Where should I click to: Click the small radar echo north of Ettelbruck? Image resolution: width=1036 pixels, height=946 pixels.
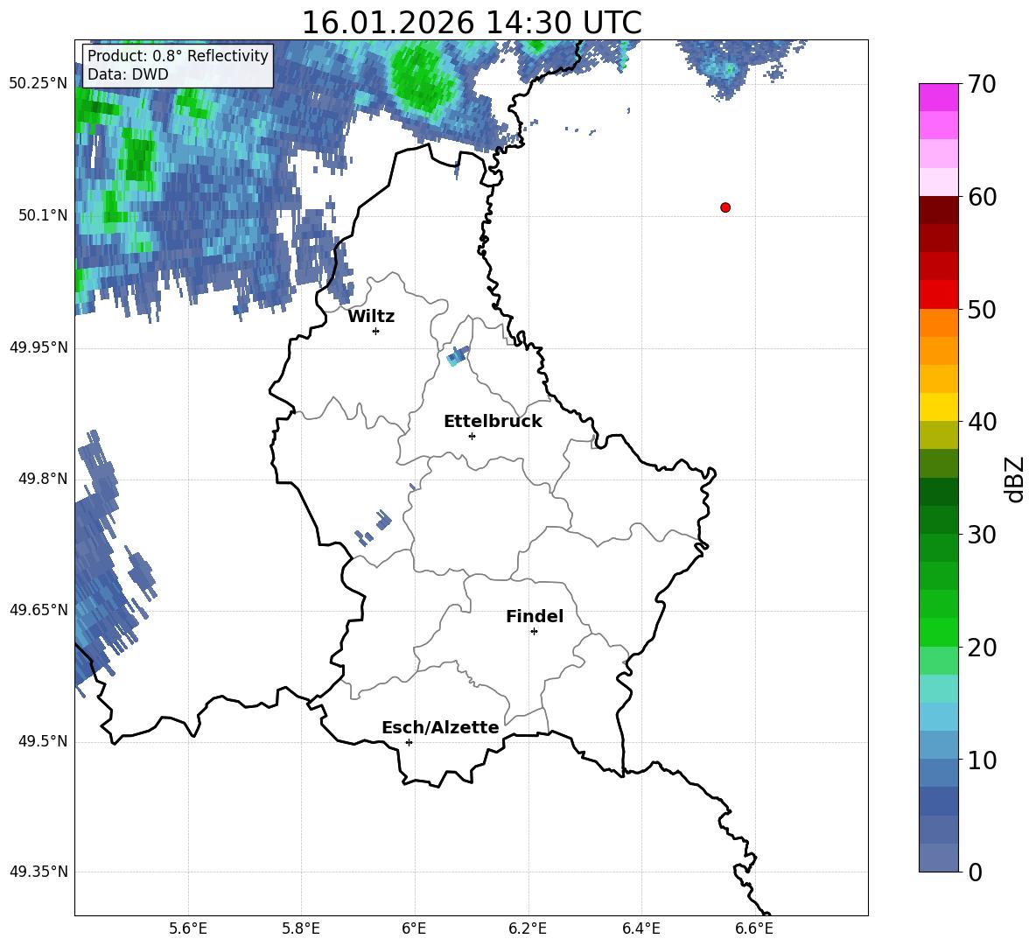pyautogui.click(x=458, y=356)
